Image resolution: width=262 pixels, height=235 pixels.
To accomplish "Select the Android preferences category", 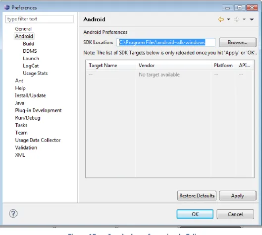I will coord(24,36).
